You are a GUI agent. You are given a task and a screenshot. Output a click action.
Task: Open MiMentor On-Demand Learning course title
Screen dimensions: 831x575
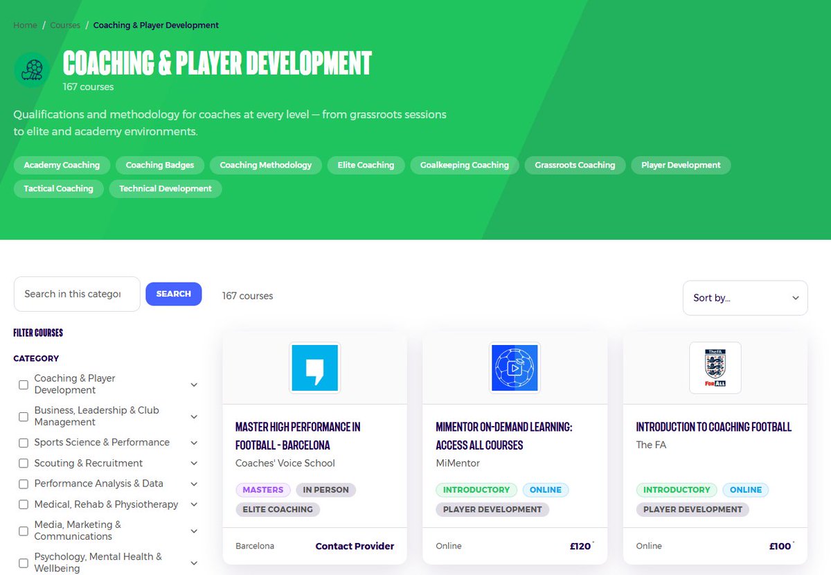coord(504,436)
